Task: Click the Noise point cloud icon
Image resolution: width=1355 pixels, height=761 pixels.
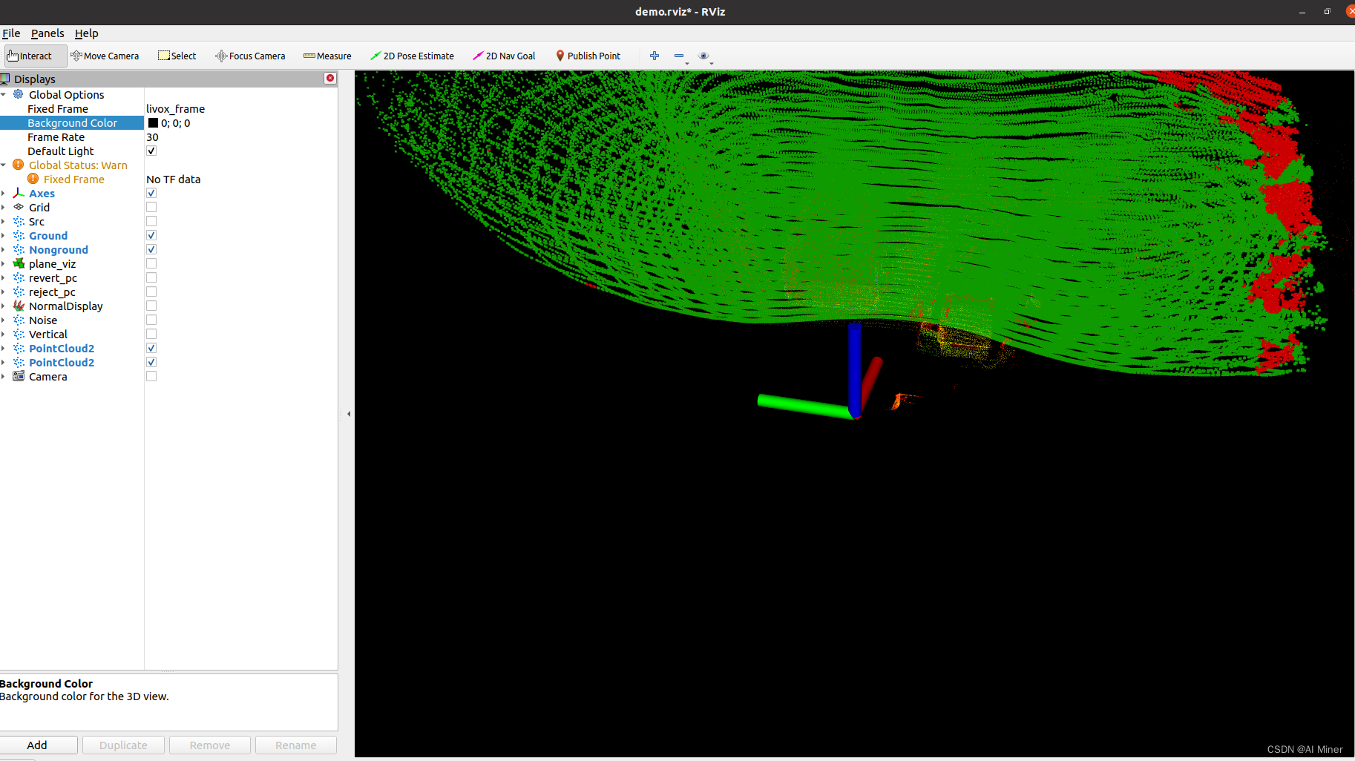Action: [x=19, y=320]
